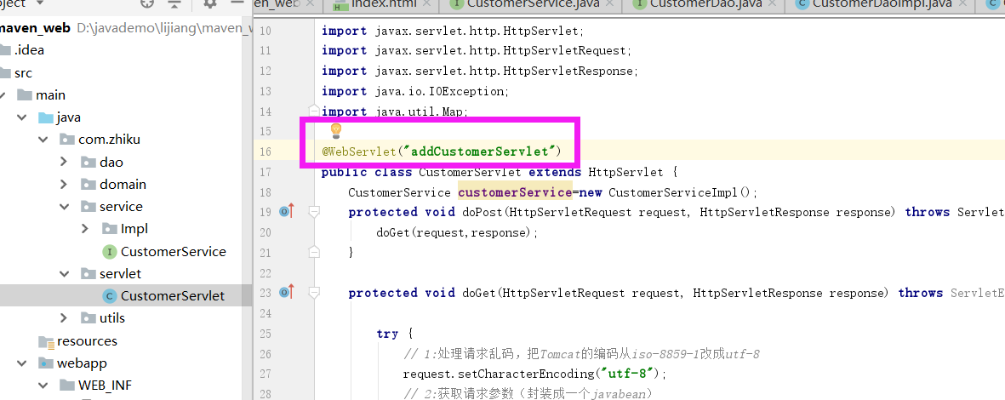Viewport: 1005px width, 400px height.
Task: Click the highlighted customerService variable
Action: coord(514,191)
